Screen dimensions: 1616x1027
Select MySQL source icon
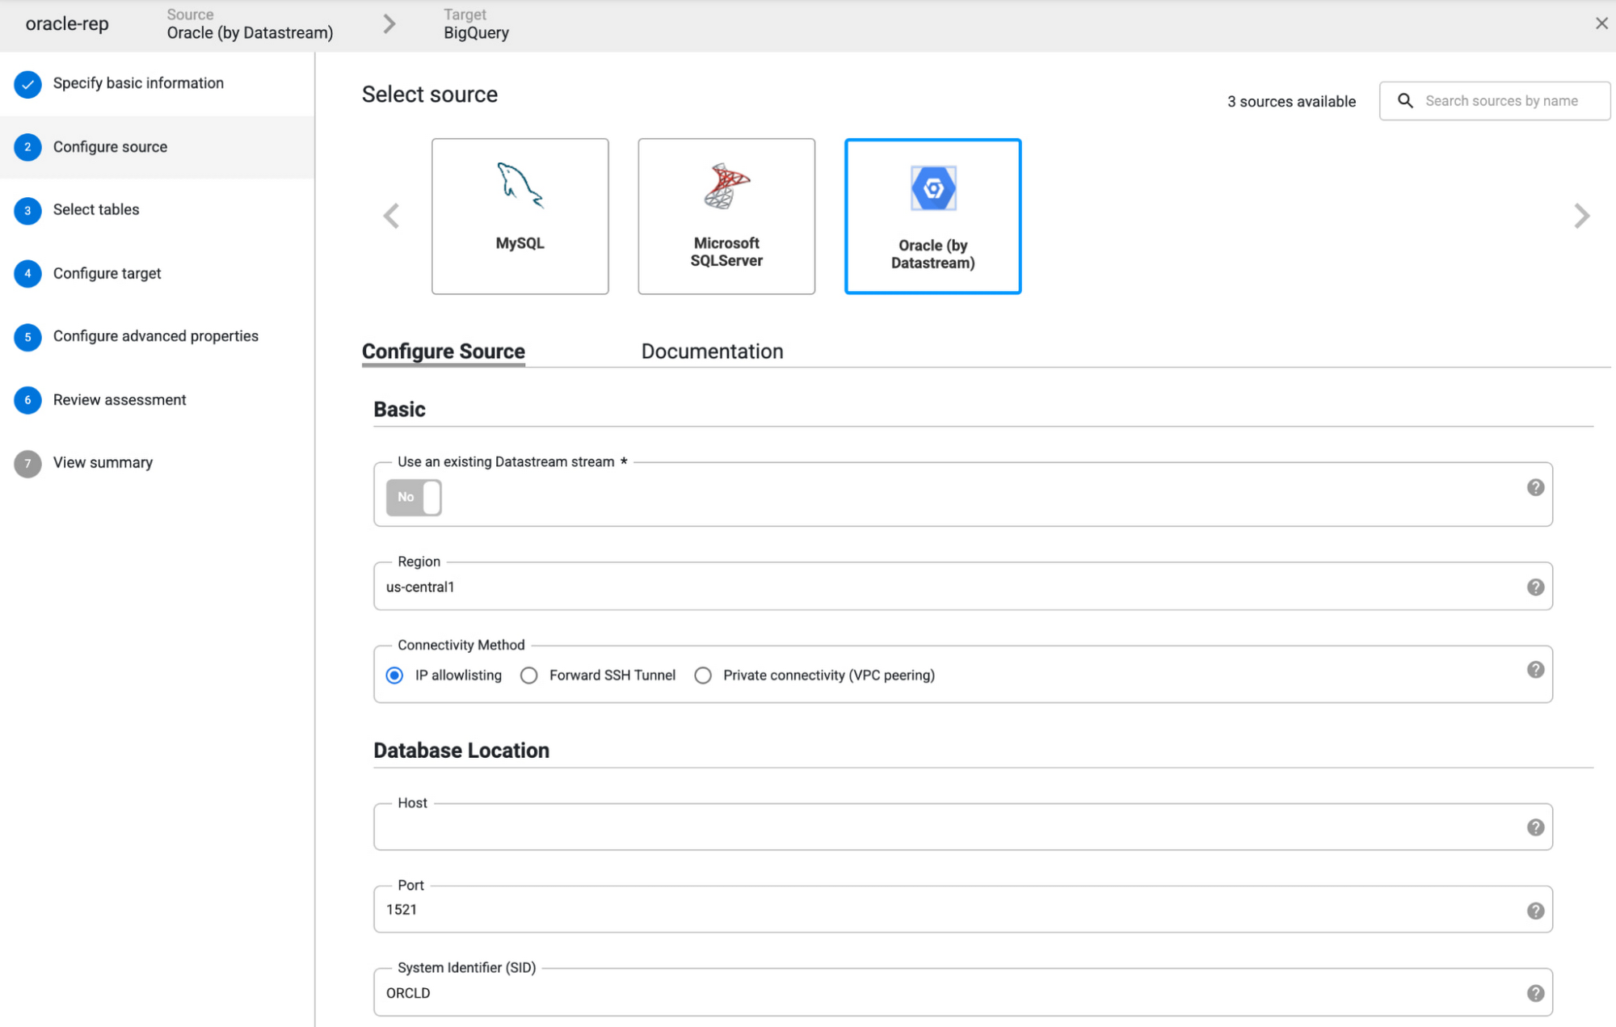[x=520, y=216]
